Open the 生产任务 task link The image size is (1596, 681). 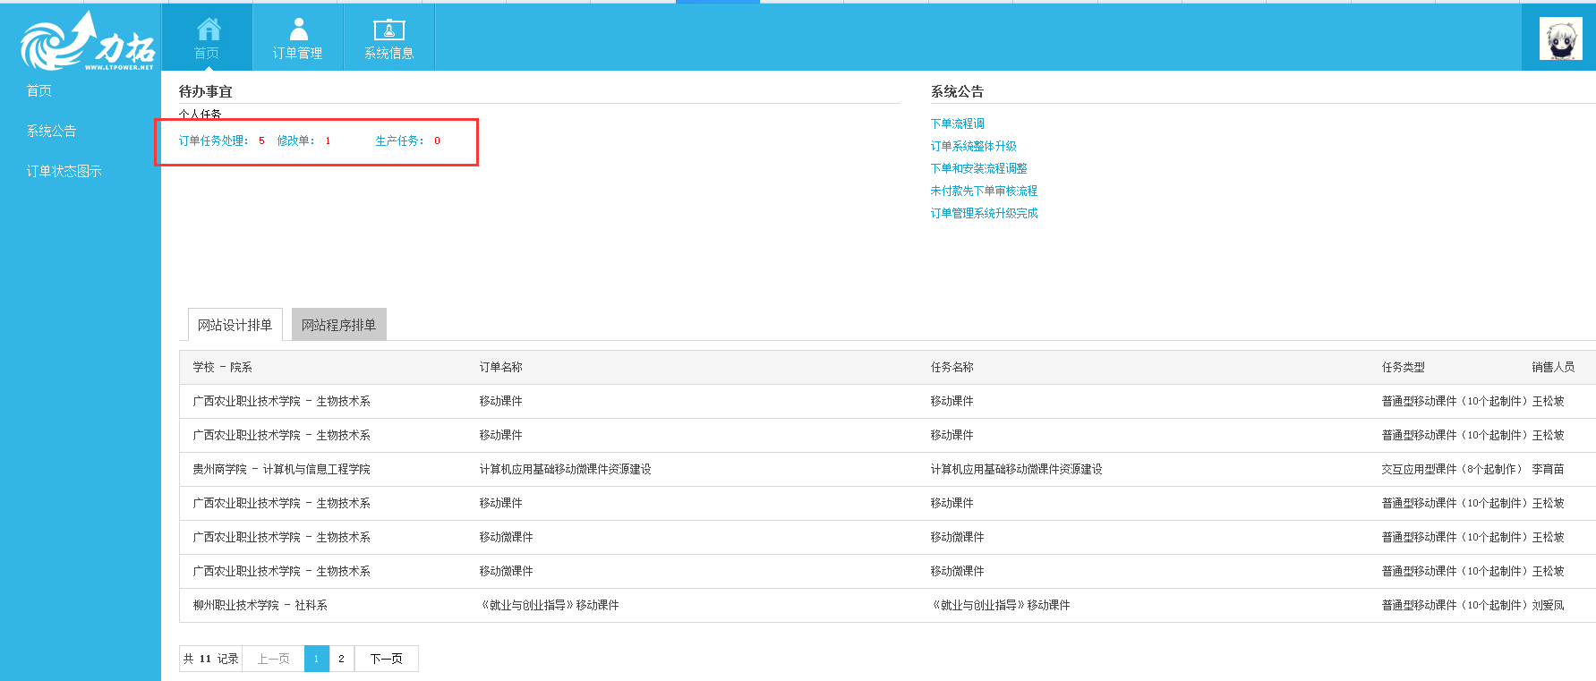(x=399, y=140)
